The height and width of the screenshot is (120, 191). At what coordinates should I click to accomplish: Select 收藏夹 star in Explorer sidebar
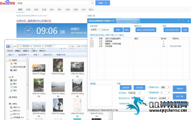(x=10, y=60)
